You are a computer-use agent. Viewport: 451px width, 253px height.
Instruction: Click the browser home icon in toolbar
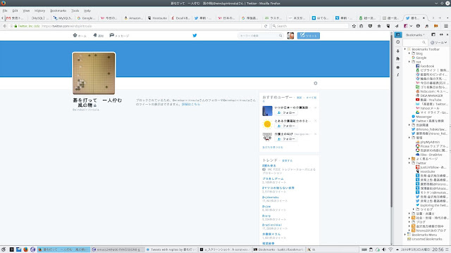coord(379,26)
